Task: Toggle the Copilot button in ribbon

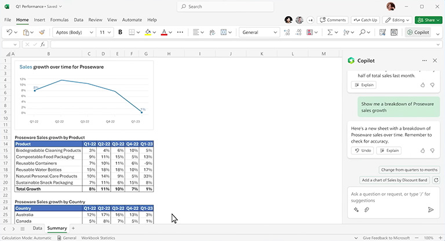Action: pyautogui.click(x=418, y=32)
